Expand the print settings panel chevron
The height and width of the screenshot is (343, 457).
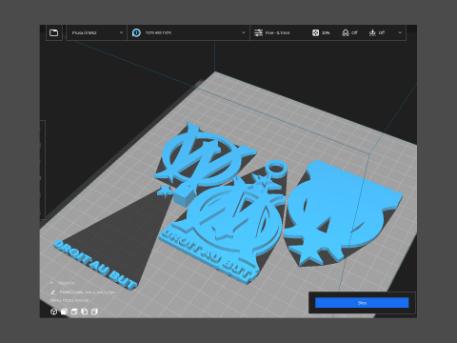(x=400, y=32)
